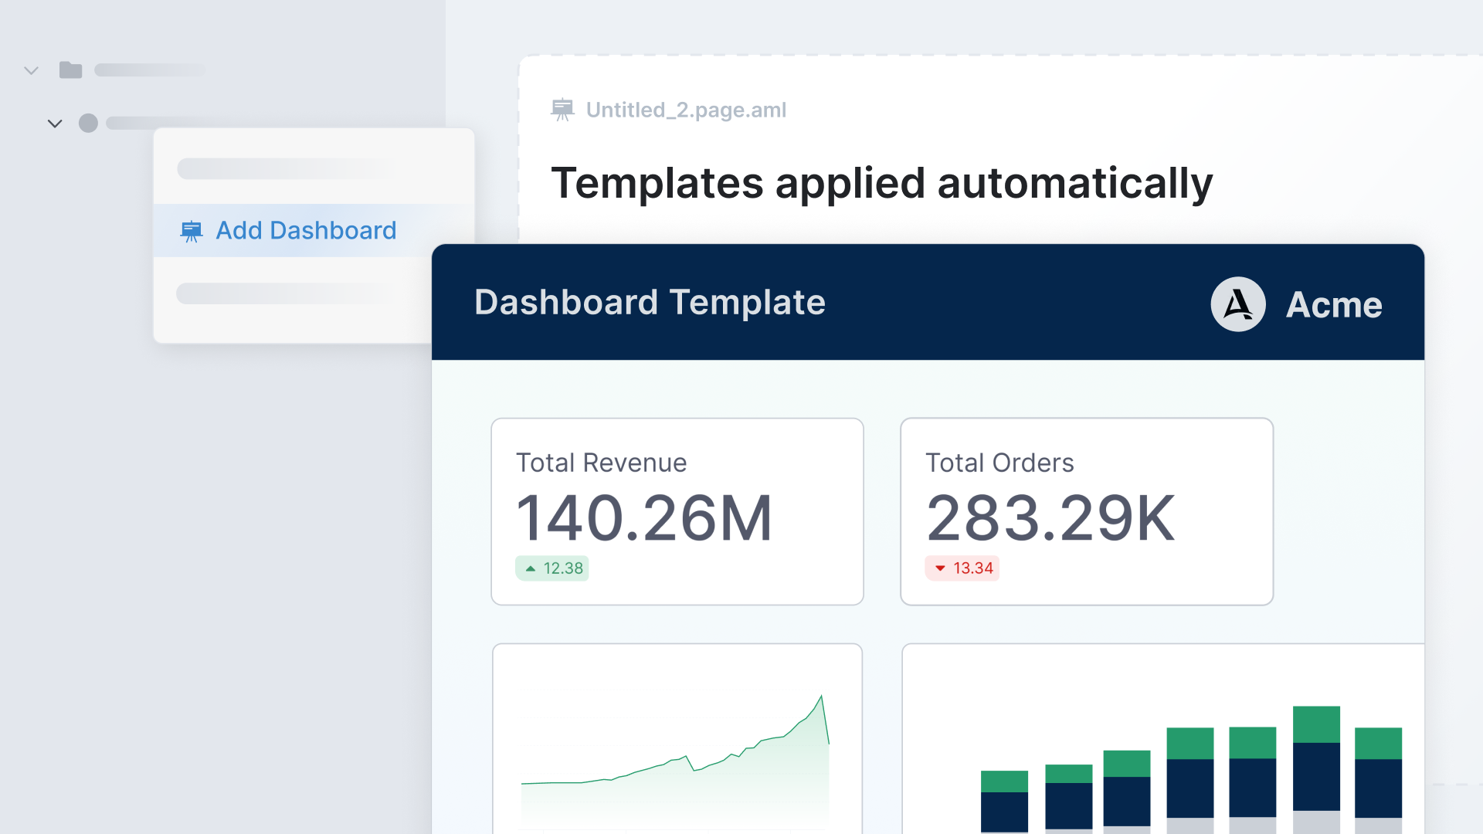Open the Acme logo avatar in the header
Screen dimensions: 1483x834
point(1237,304)
